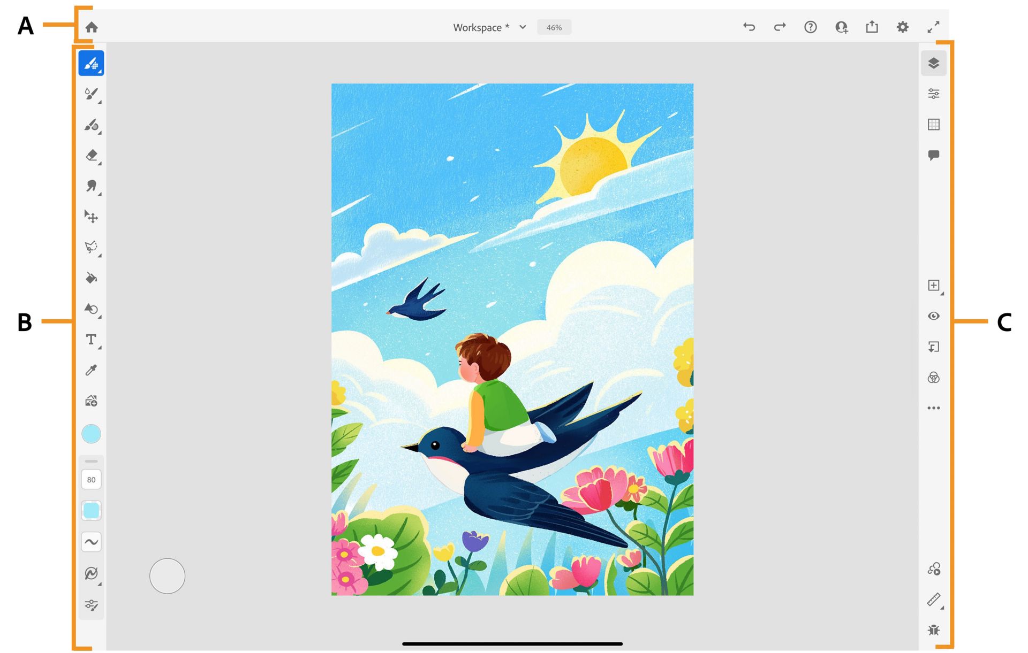1028x653 pixels.
Task: Open the cyan color swatch picker
Action: [x=91, y=434]
